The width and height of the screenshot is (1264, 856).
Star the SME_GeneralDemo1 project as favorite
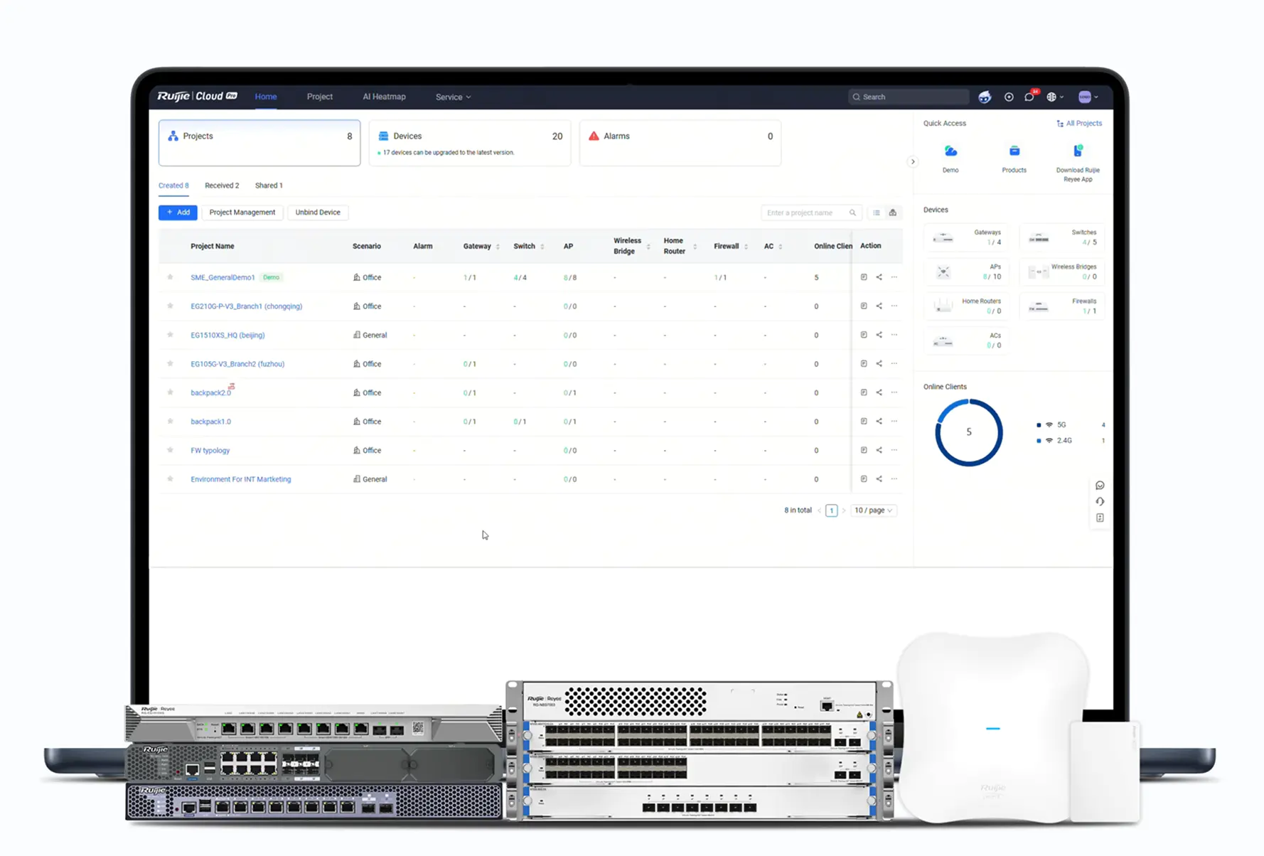click(x=170, y=277)
